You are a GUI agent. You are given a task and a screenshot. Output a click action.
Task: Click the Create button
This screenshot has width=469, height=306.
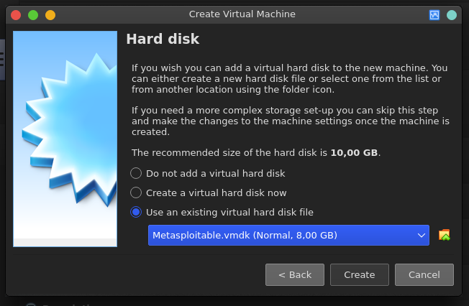coord(360,274)
